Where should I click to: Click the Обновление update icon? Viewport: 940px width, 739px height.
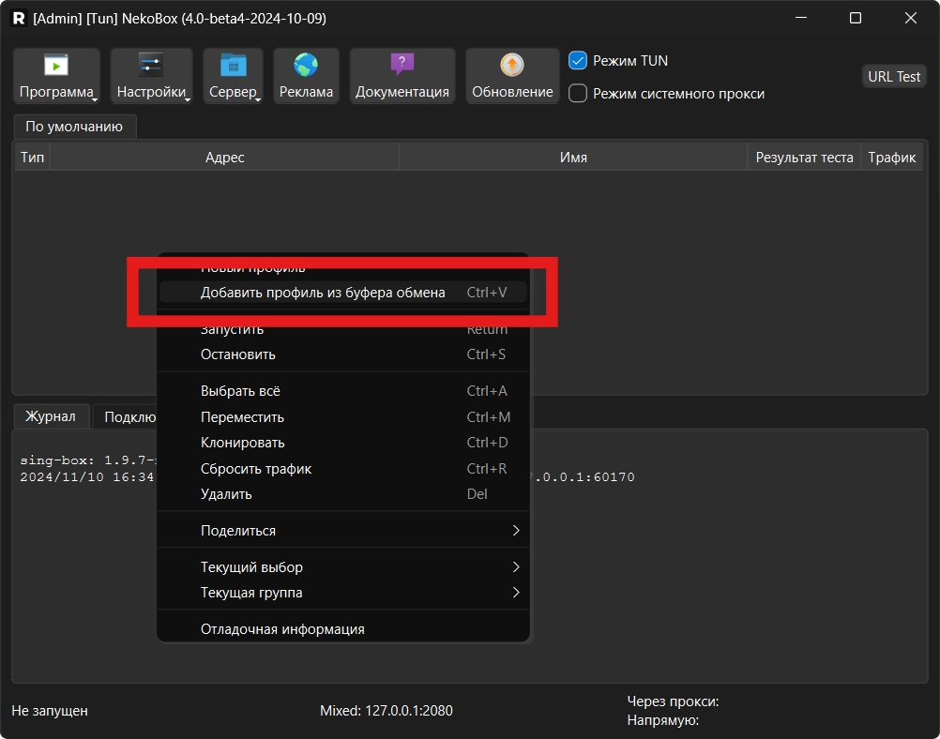tap(512, 66)
